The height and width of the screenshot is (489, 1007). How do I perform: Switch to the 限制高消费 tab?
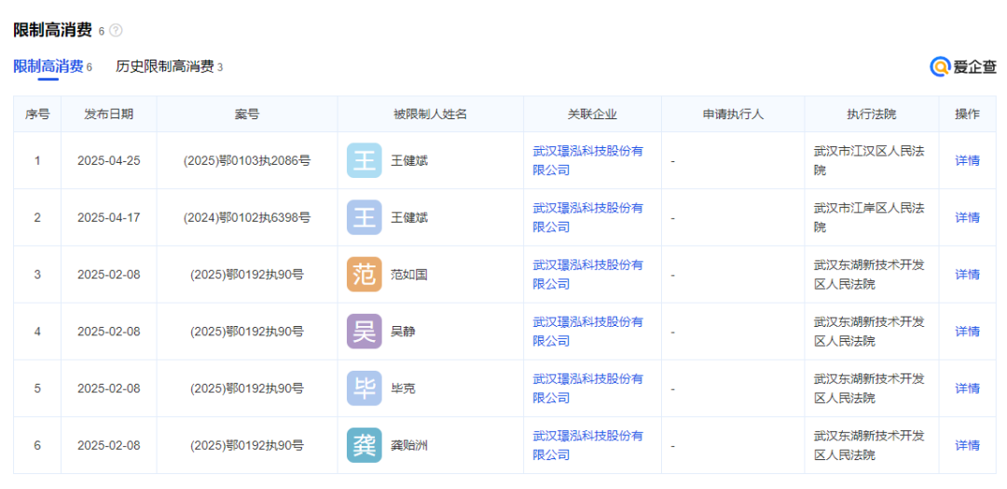pyautogui.click(x=48, y=67)
